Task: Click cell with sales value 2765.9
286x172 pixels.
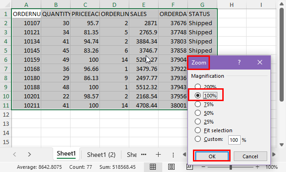Action: tap(144, 32)
